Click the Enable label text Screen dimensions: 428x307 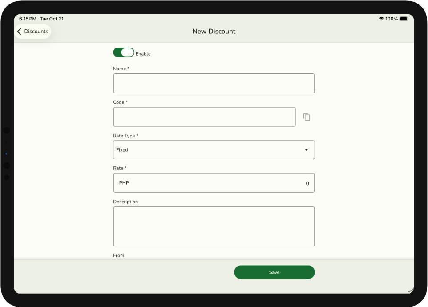[x=143, y=54]
